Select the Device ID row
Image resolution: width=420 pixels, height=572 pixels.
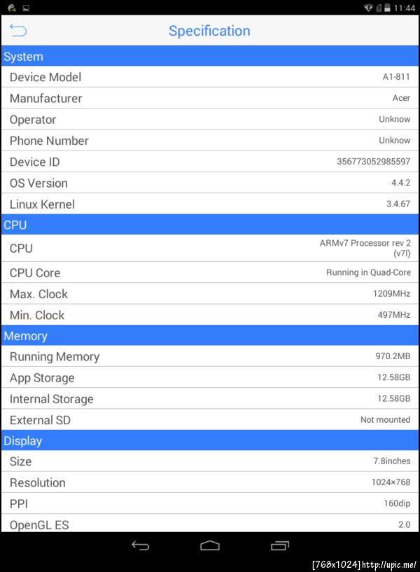click(210, 162)
